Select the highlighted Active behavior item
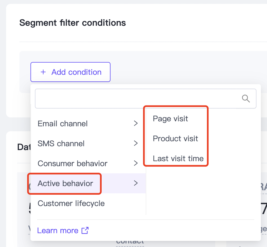This screenshot has width=267, height=247. pos(88,183)
